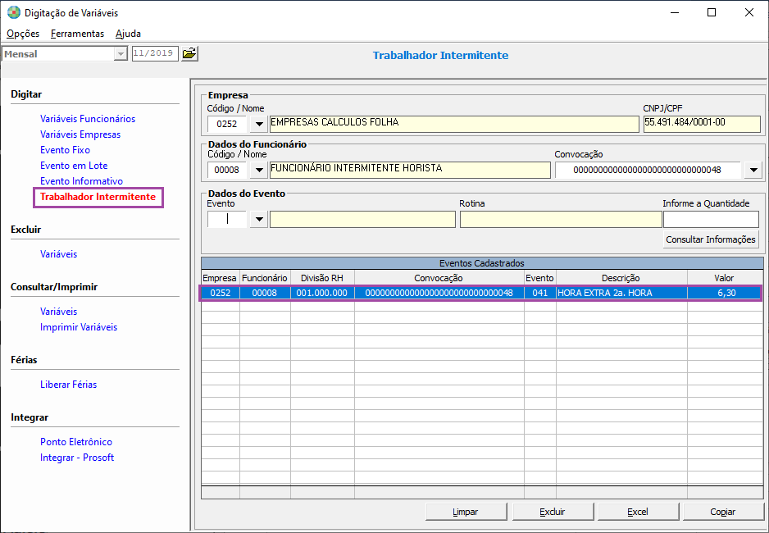769x533 pixels.
Task: Click the Consultar Informações button
Action: pos(711,239)
